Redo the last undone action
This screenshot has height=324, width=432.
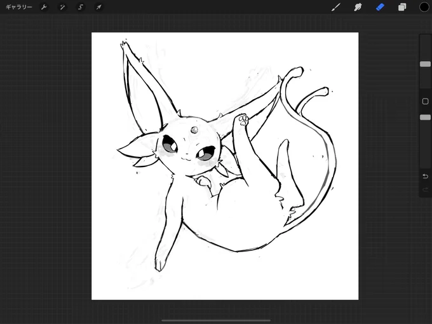[425, 189]
